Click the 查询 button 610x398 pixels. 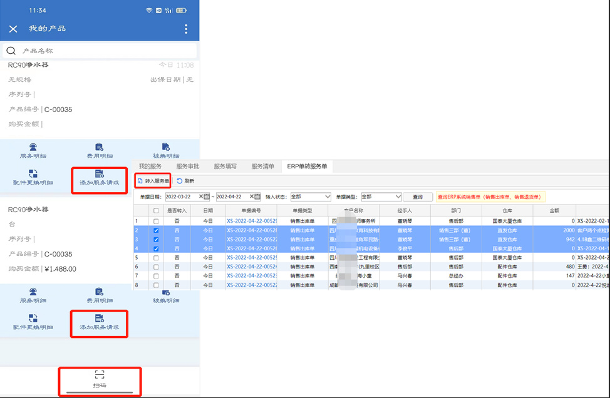pyautogui.click(x=418, y=196)
